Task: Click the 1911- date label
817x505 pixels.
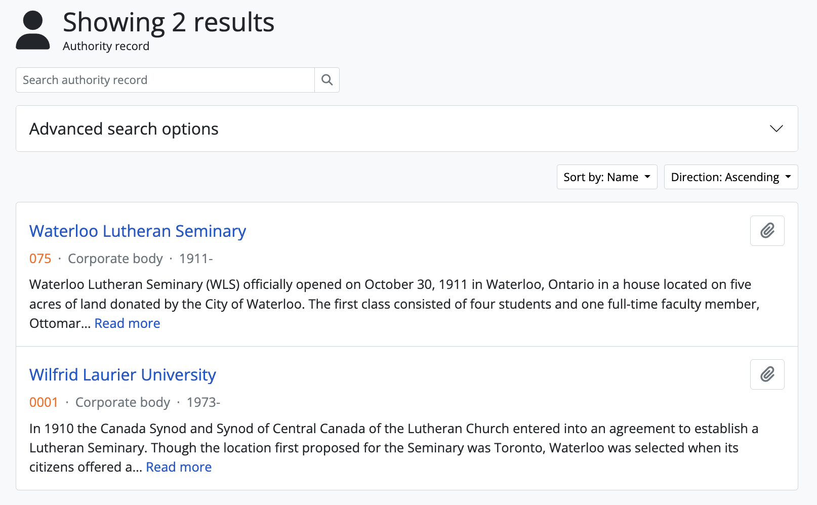Action: click(x=196, y=259)
